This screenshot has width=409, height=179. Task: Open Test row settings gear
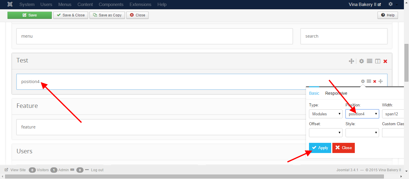click(361, 61)
